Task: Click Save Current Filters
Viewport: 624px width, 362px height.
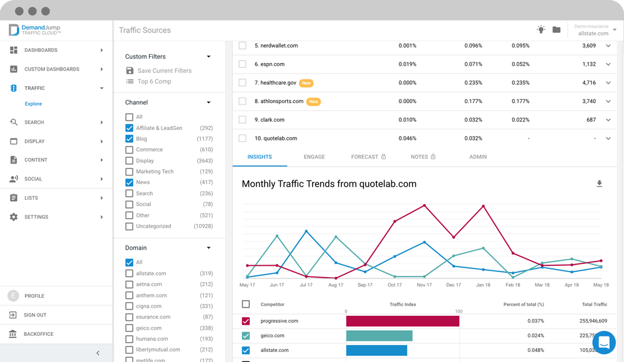Action: (164, 71)
